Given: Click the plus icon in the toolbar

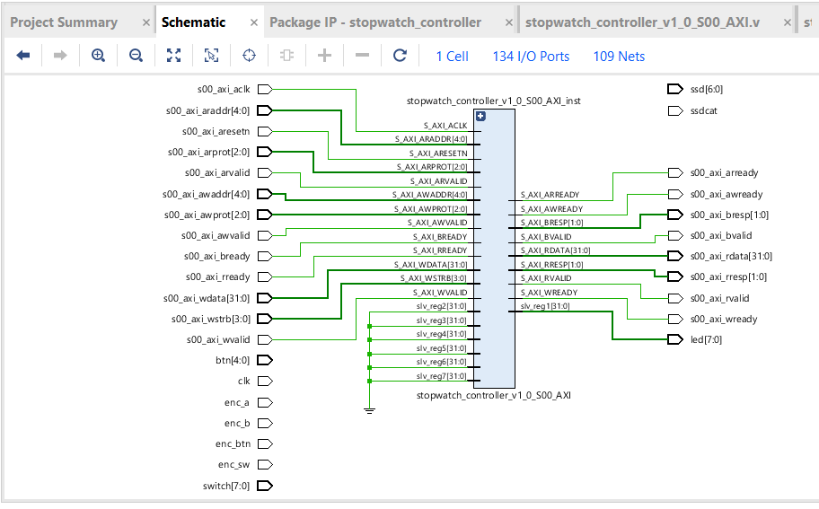Looking at the screenshot, I should [x=324, y=56].
